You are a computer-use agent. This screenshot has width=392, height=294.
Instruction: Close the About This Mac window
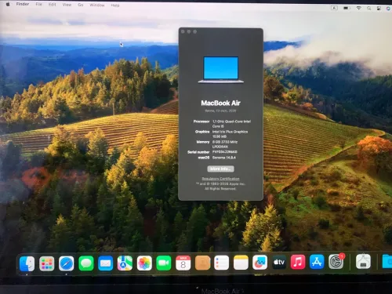[x=183, y=31]
